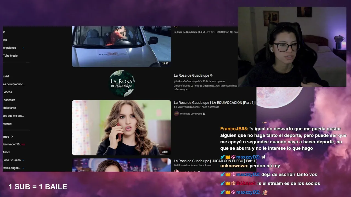Click the '465 K visualizaciones' video info

pos(185,165)
